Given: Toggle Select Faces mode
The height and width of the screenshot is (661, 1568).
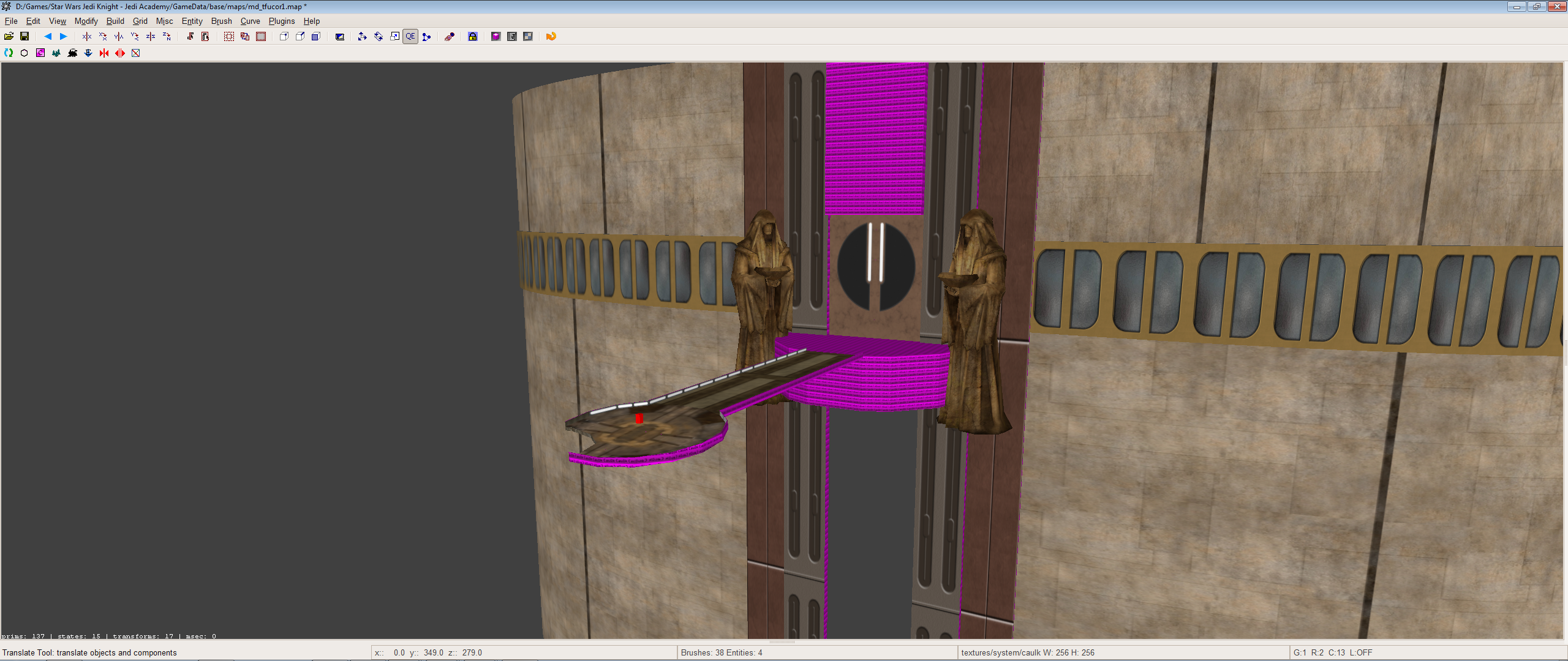Looking at the screenshot, I should click(x=316, y=37).
